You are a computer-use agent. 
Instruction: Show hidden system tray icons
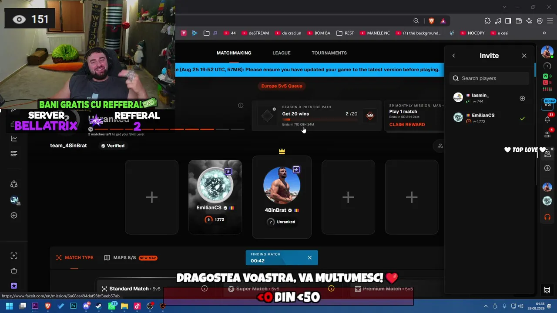pyautogui.click(x=486, y=306)
